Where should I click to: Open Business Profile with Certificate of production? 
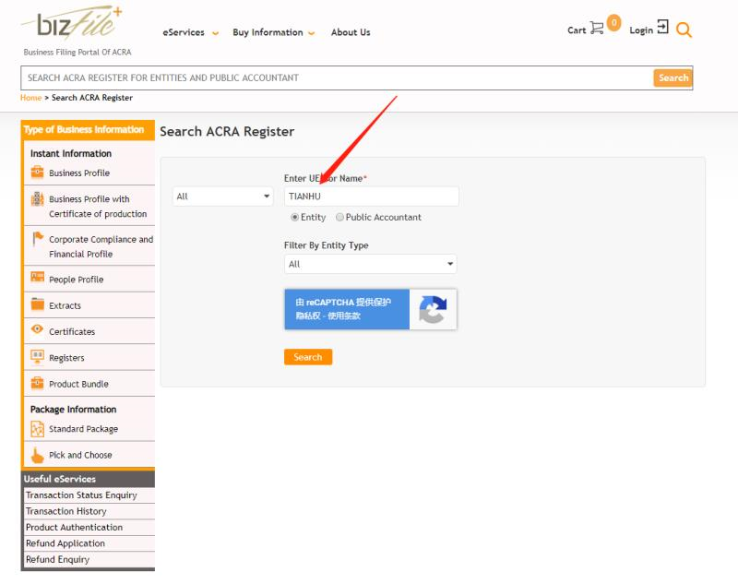click(98, 206)
